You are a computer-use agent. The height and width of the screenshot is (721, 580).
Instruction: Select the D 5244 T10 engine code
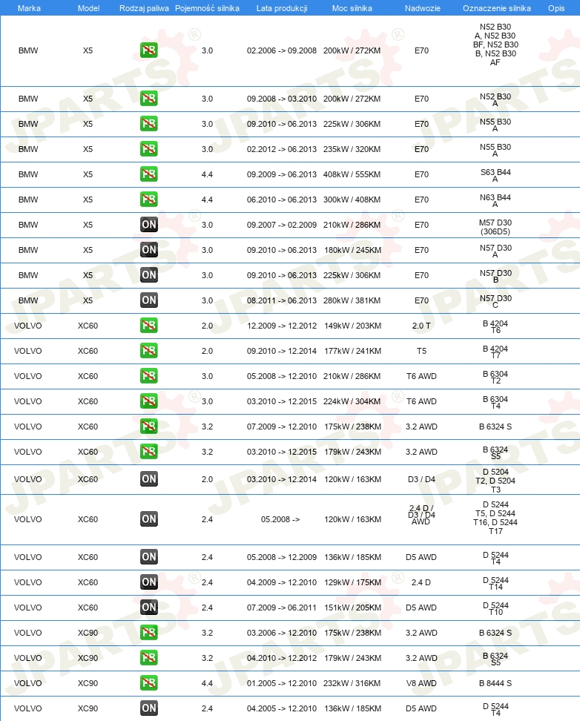coord(495,608)
